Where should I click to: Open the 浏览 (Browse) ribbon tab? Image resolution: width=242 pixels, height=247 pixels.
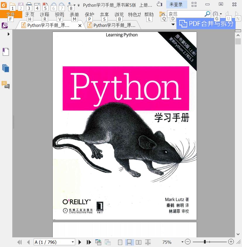pyautogui.click(x=119, y=14)
